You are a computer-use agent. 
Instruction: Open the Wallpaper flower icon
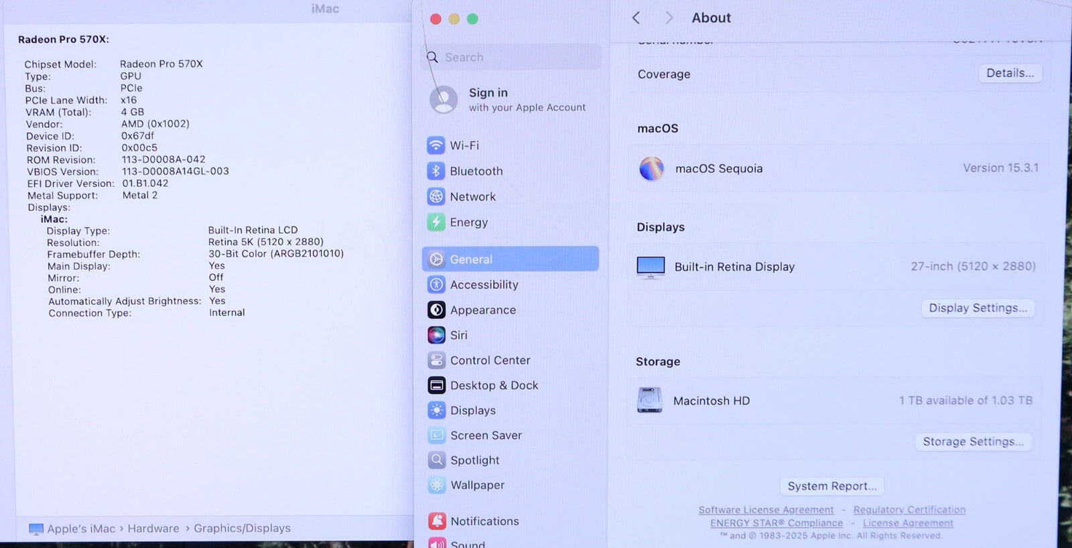[437, 485]
